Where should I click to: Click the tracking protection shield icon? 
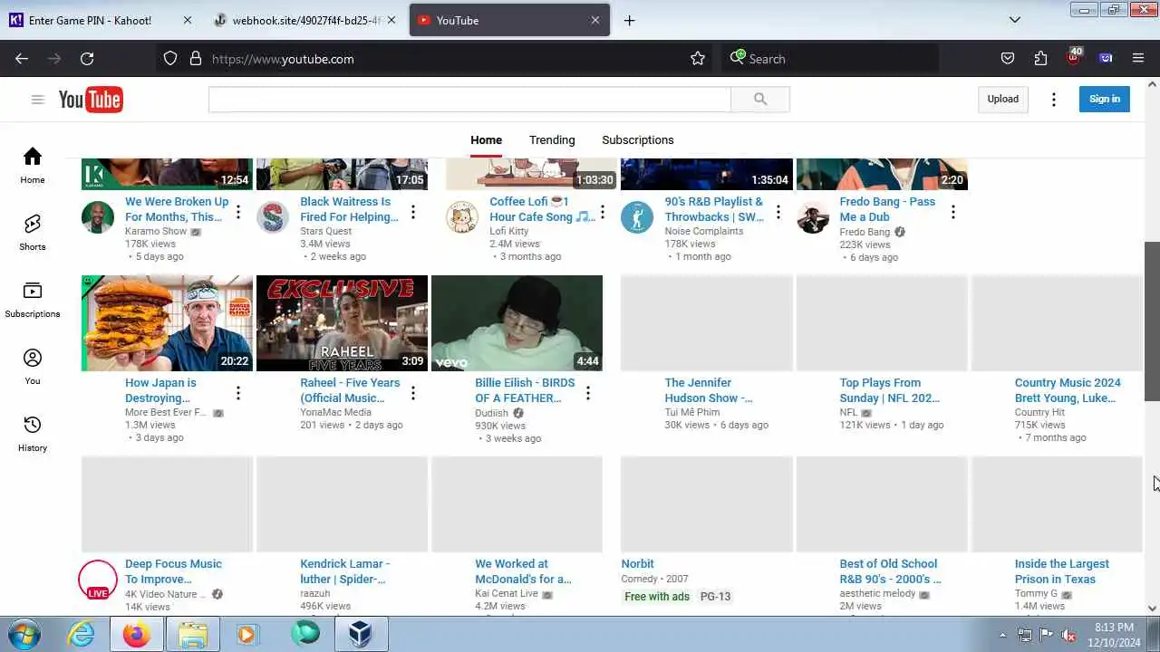tap(170, 59)
